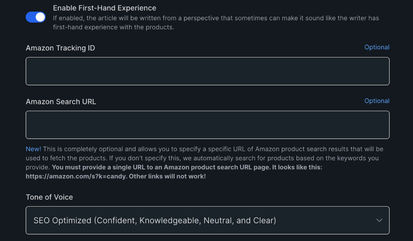Click the "Amazon Search URL" field label
413x241 pixels.
pos(61,102)
